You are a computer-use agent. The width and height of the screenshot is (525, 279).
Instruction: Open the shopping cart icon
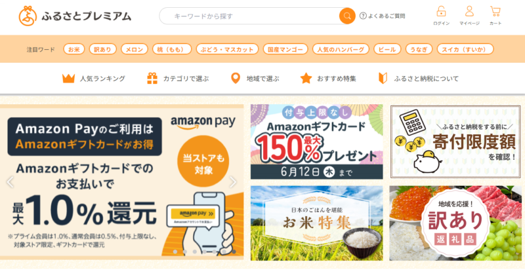(x=495, y=12)
